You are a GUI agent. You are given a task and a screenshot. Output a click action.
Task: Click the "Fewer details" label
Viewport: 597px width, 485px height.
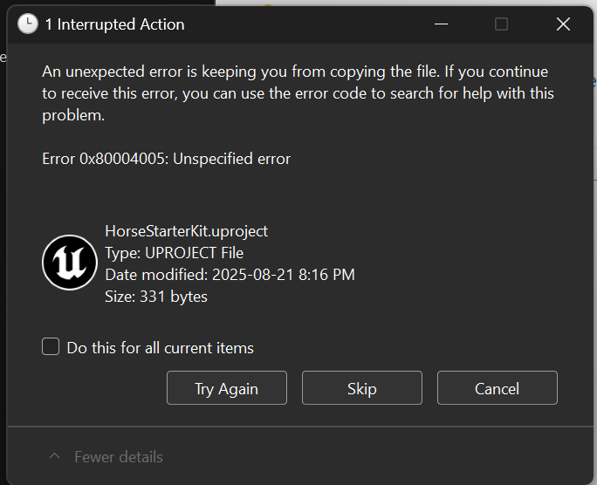tap(119, 457)
